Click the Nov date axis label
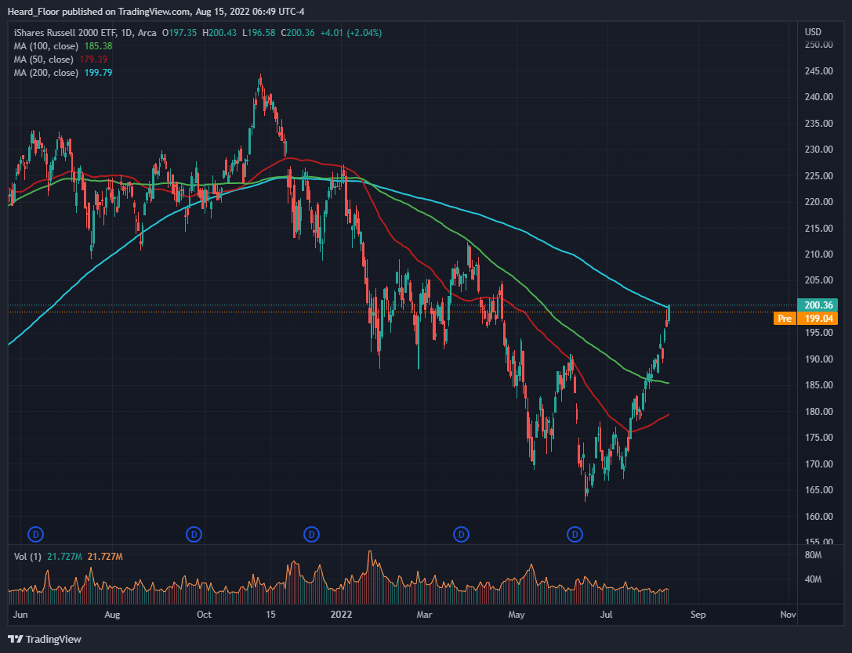Image resolution: width=852 pixels, height=653 pixels. (x=788, y=615)
